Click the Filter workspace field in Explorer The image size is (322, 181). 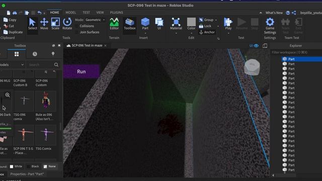[296, 52]
